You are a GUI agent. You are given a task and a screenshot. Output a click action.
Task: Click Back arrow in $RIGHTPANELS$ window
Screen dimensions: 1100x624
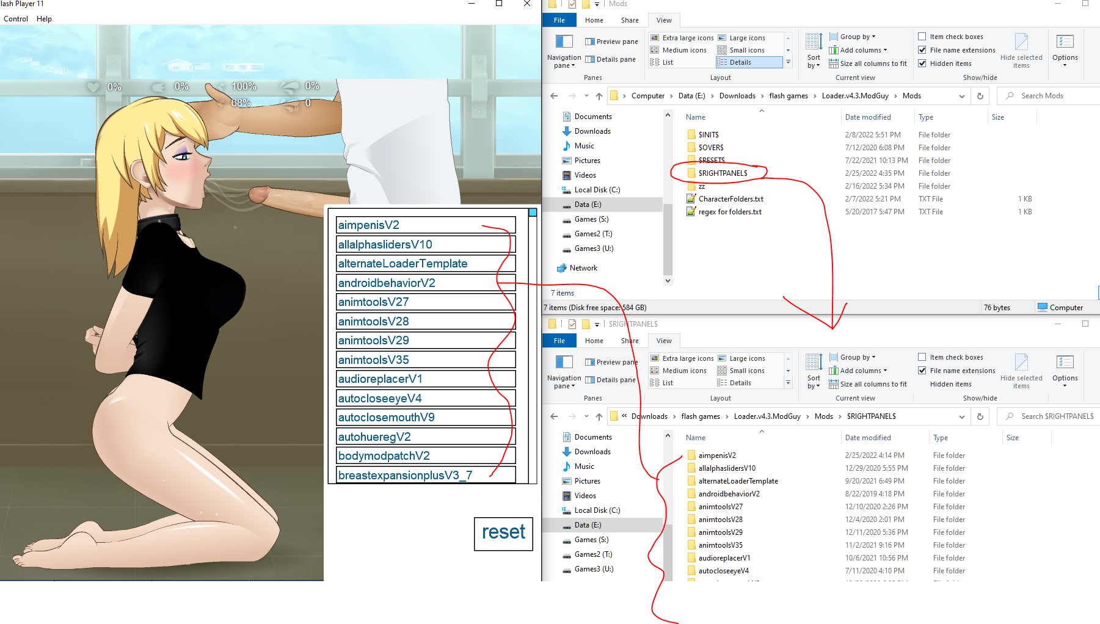coord(554,416)
